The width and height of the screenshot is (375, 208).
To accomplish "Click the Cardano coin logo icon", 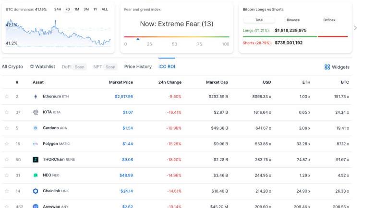I will click(35, 128).
